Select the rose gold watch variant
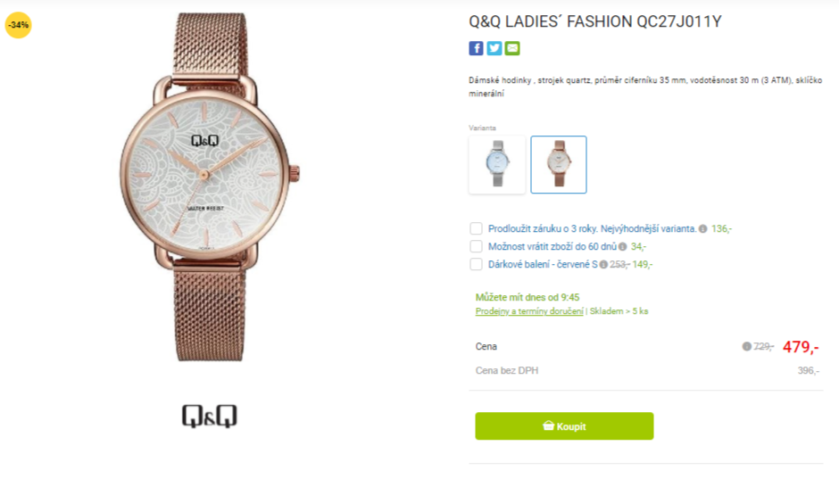Screen dimensions: 839x487 tap(559, 164)
